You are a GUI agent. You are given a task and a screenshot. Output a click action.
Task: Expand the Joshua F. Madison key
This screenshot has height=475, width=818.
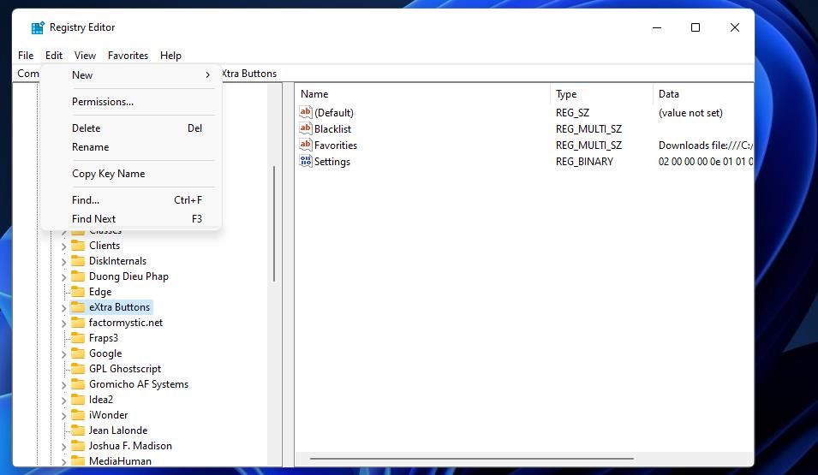coord(63,446)
